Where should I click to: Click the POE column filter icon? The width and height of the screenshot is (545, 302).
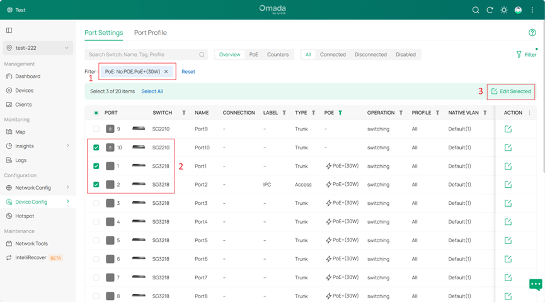pyautogui.click(x=340, y=113)
